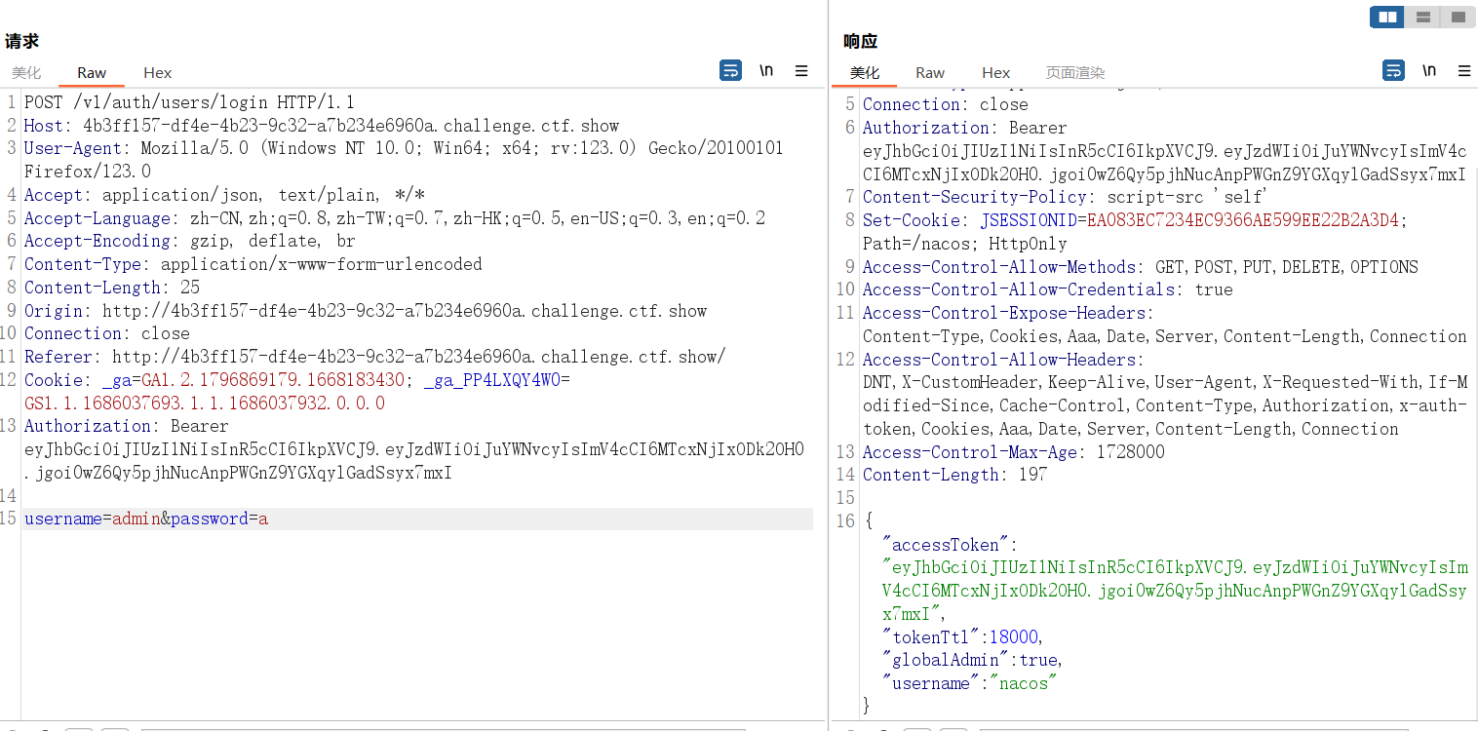Image resolution: width=1478 pixels, height=731 pixels.
Task: Click the "tokenTtl":18000 JSON line
Action: click(962, 637)
